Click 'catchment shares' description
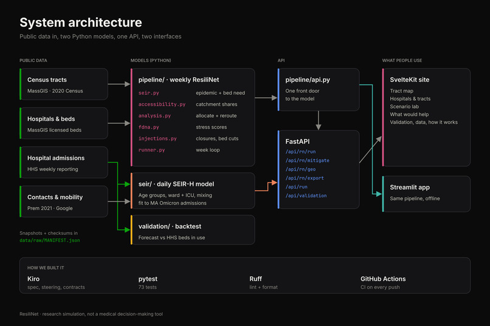The height and width of the screenshot is (326, 490). [216, 104]
